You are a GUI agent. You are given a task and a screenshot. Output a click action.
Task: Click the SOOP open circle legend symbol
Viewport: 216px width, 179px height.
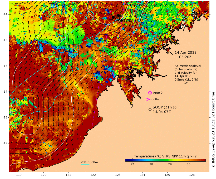point(150,110)
